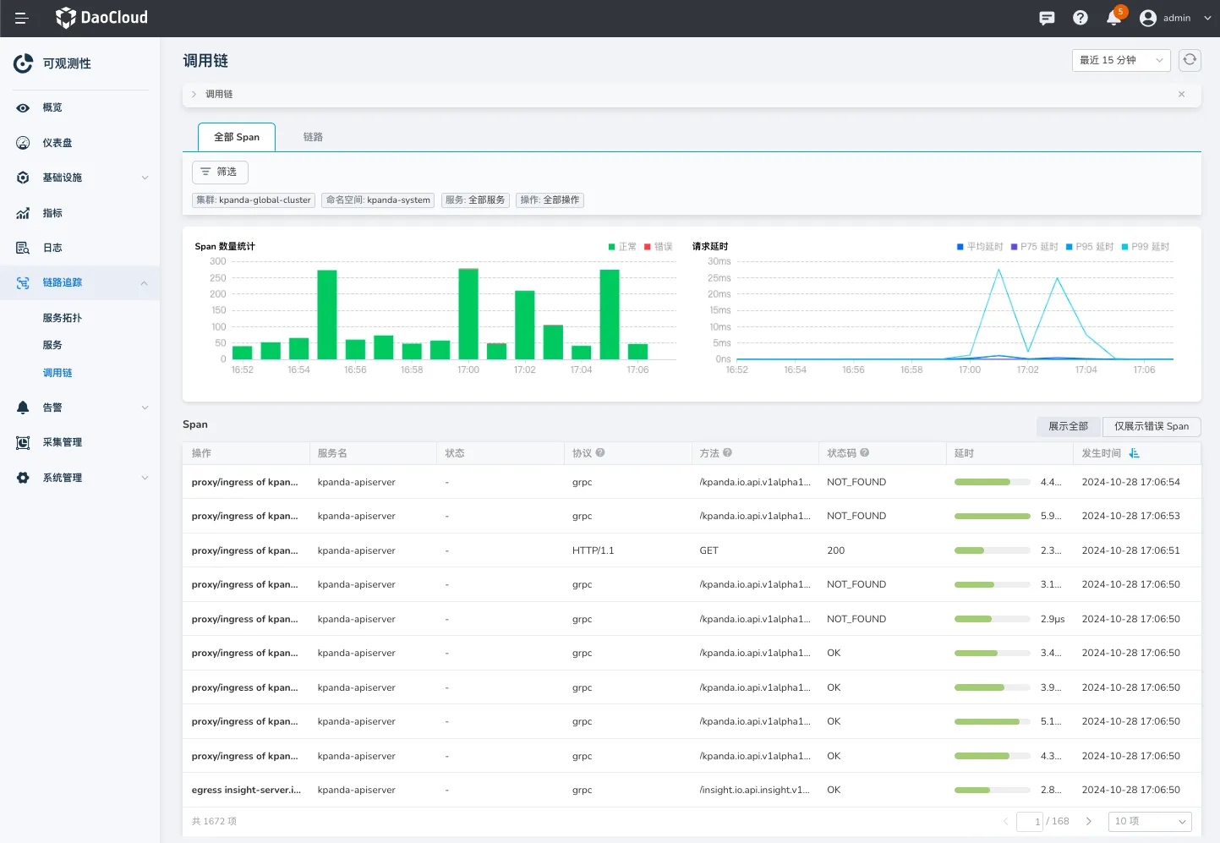Toggle 仅展示错误 Span view
The width and height of the screenshot is (1220, 843).
(1151, 426)
